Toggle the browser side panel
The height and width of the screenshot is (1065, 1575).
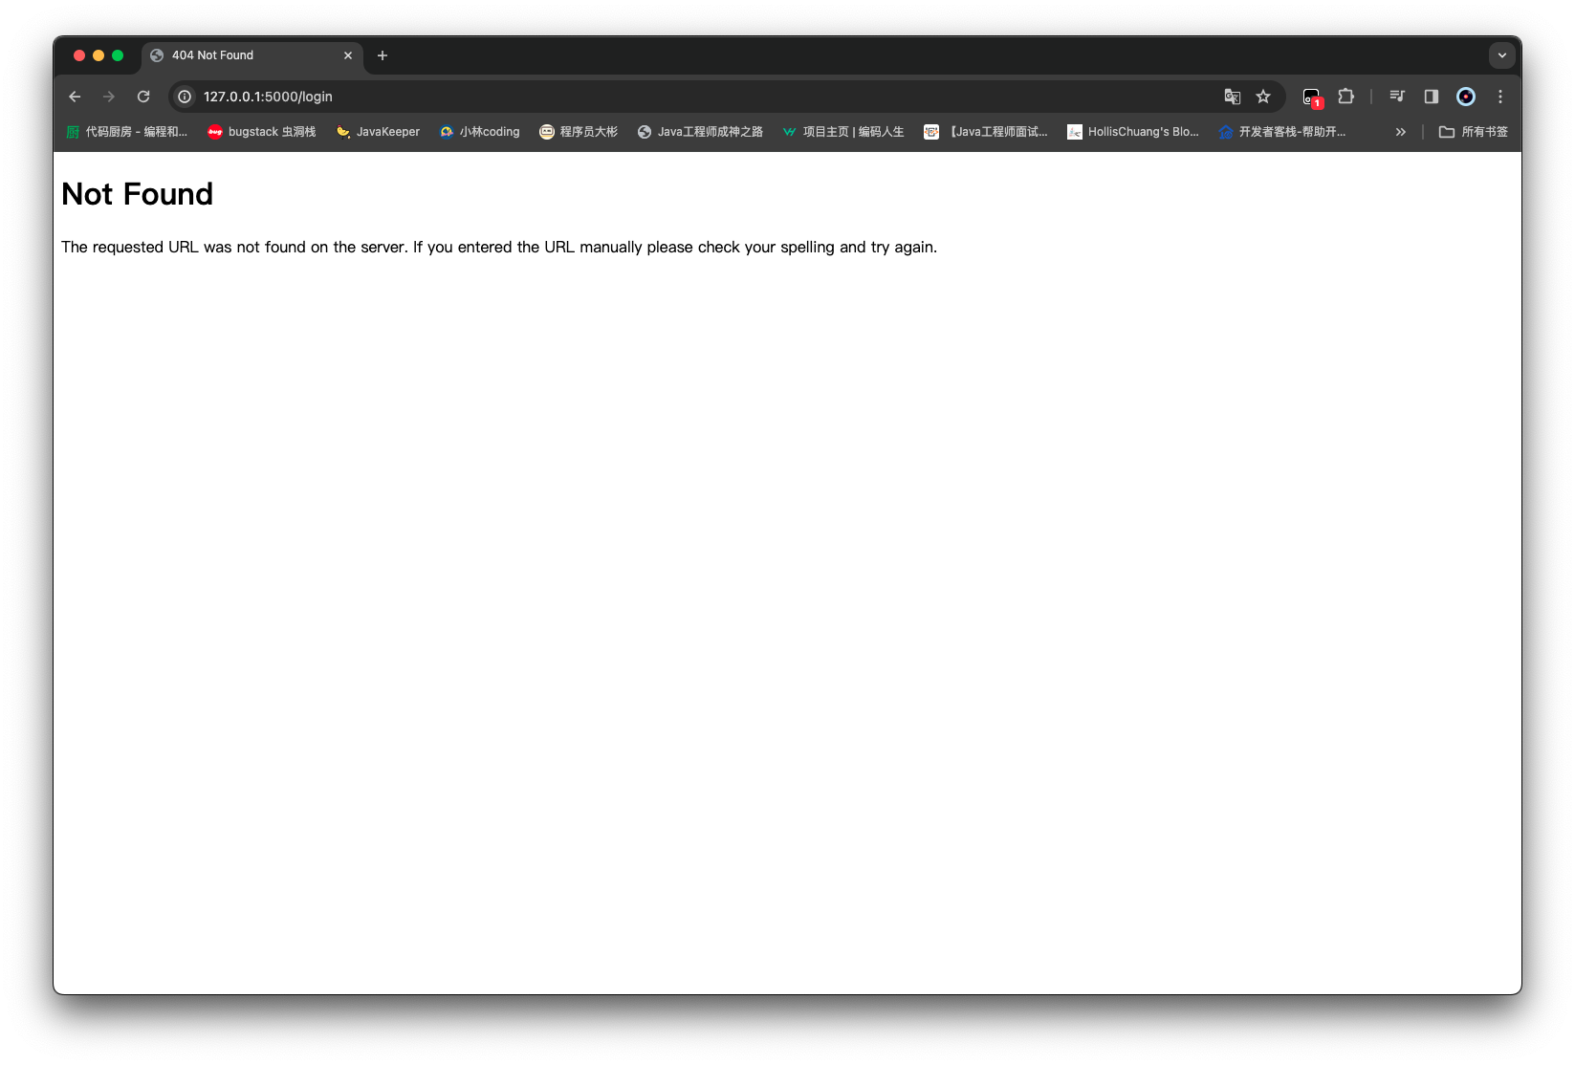[1432, 97]
